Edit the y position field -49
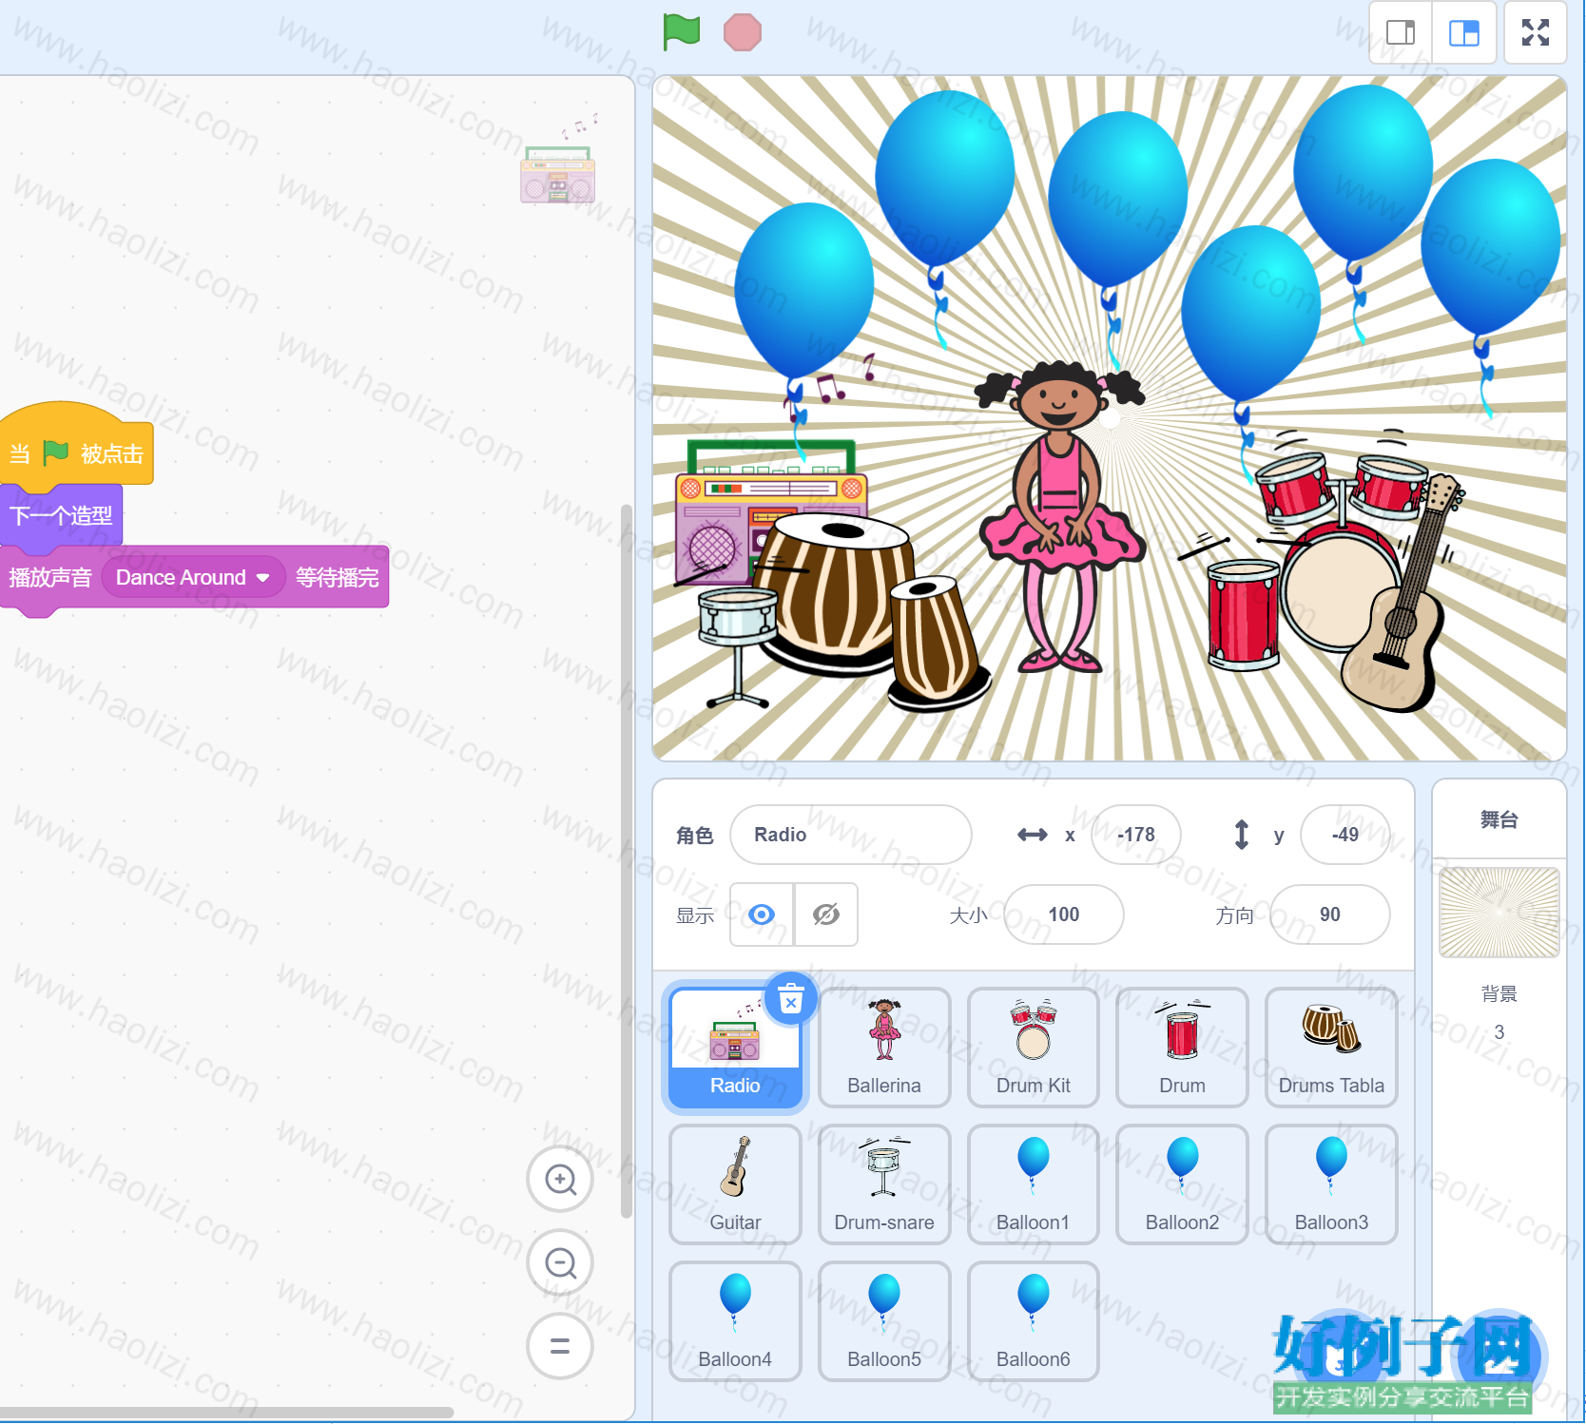This screenshot has width=1586, height=1424. click(x=1344, y=835)
